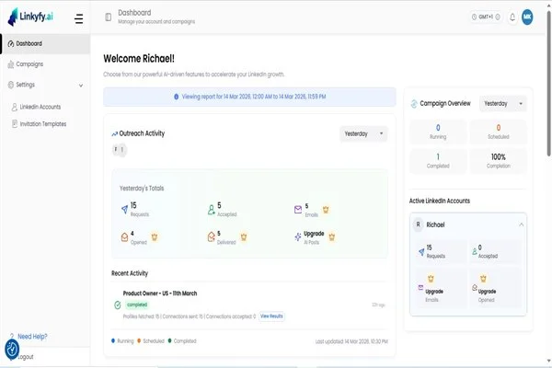This screenshot has width=552, height=368.
Task: Click the Outreach Activity trend icon
Action: pyautogui.click(x=114, y=133)
